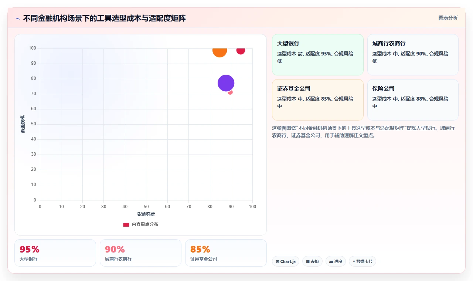Open the 城商行农商行 info card

coord(413,55)
